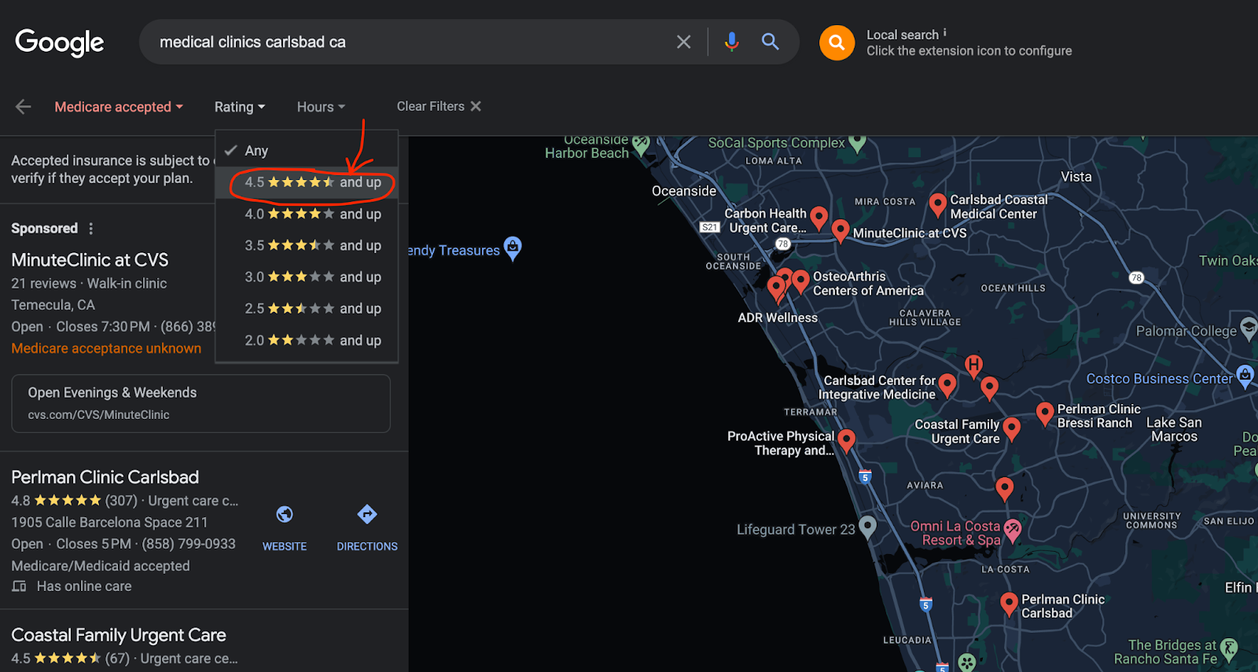
Task: Open Coastal Family Urgent Care listing
Action: tap(119, 635)
